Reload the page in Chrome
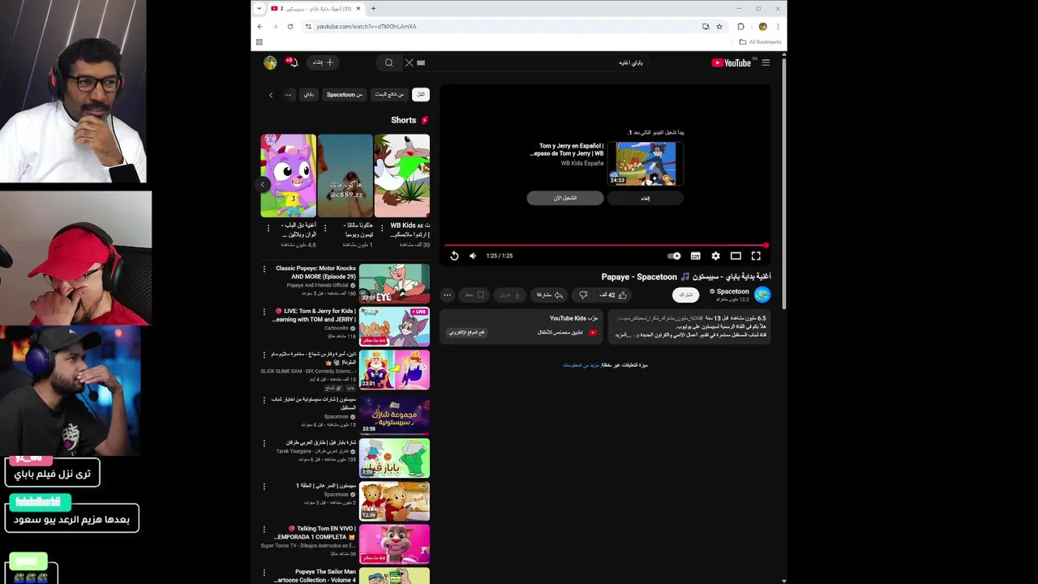Screen dimensions: 1038x584 (x=290, y=27)
